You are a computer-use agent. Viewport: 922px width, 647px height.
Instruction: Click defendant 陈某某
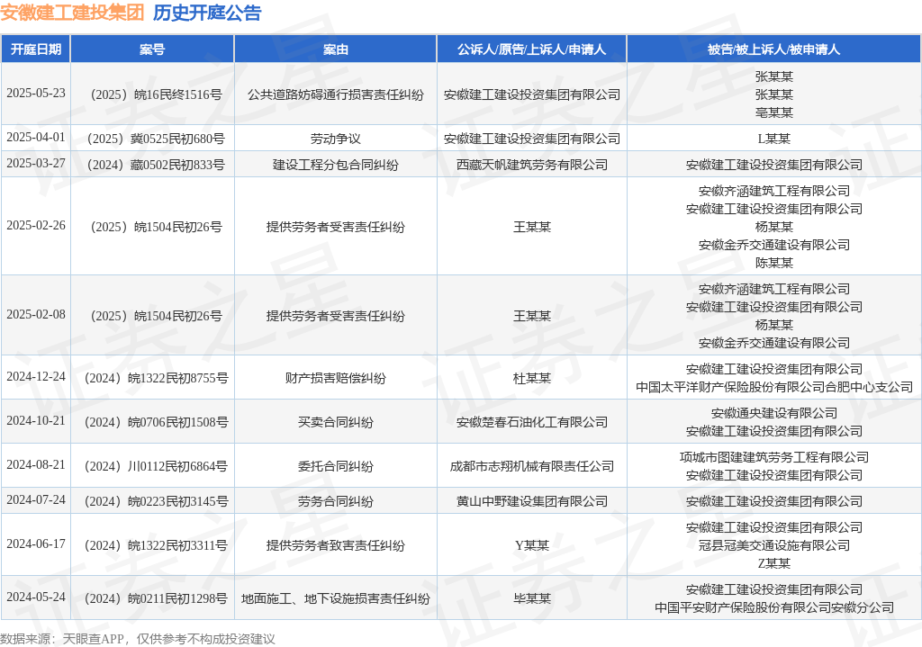click(773, 263)
